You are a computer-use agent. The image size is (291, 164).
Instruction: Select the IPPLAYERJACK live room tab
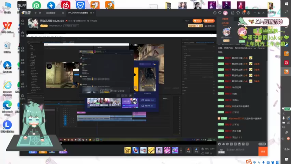pyautogui.click(x=78, y=13)
